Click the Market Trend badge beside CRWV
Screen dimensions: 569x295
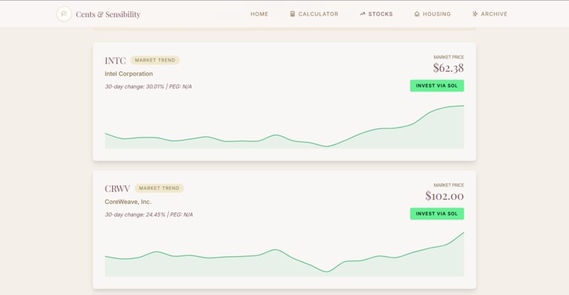coord(160,188)
